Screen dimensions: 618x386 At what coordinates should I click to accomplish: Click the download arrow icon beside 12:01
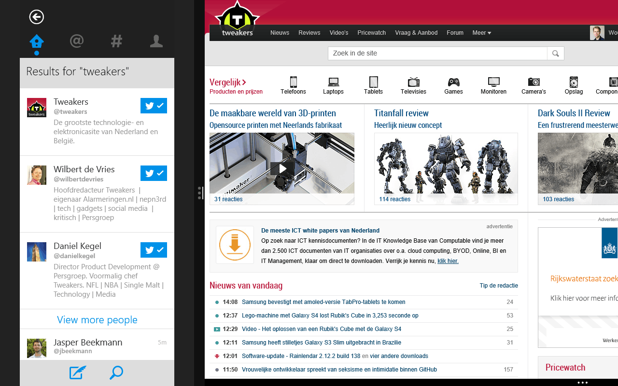[x=217, y=356]
